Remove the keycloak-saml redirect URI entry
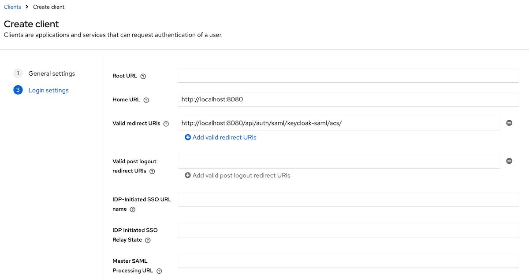The width and height of the screenshot is (529, 279). pyautogui.click(x=509, y=123)
